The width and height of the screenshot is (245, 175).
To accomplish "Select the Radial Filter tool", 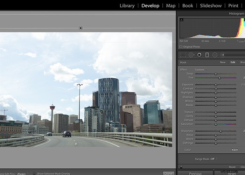I will coord(215,55).
